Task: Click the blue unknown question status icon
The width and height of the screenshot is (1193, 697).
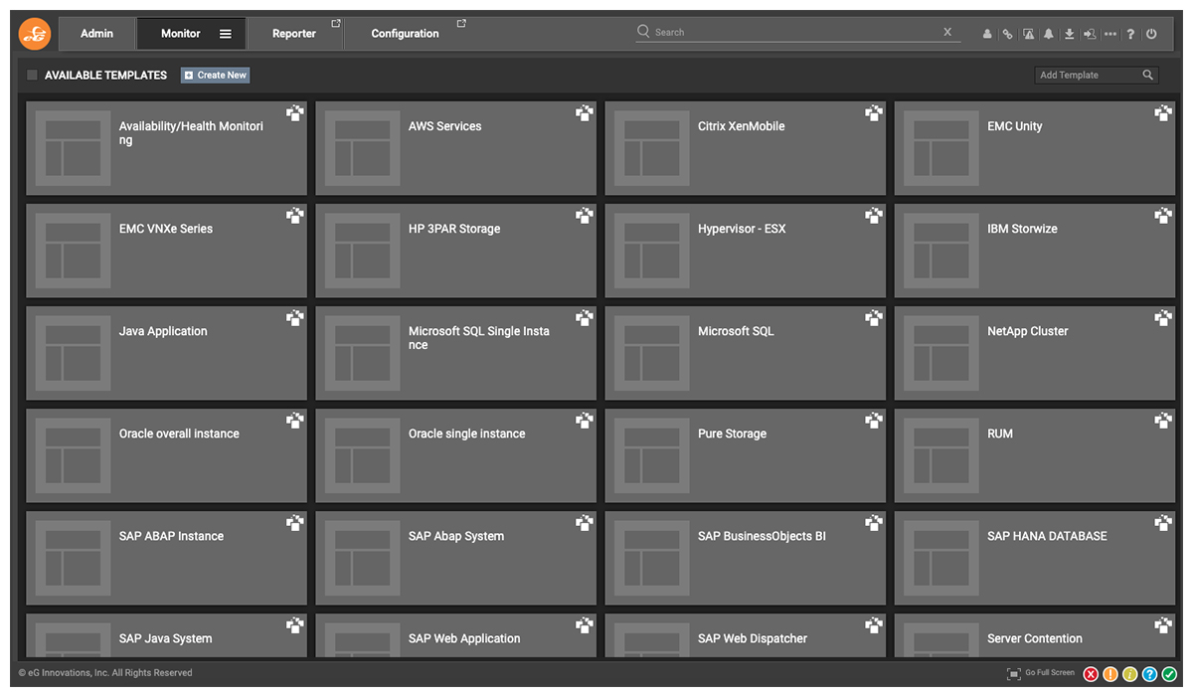Action: tap(1150, 674)
